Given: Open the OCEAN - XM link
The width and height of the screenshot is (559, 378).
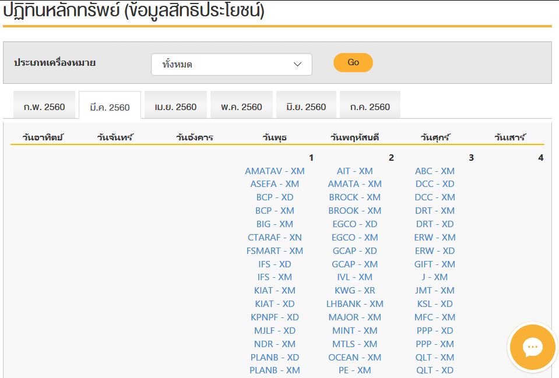Looking at the screenshot, I should coord(355,358).
